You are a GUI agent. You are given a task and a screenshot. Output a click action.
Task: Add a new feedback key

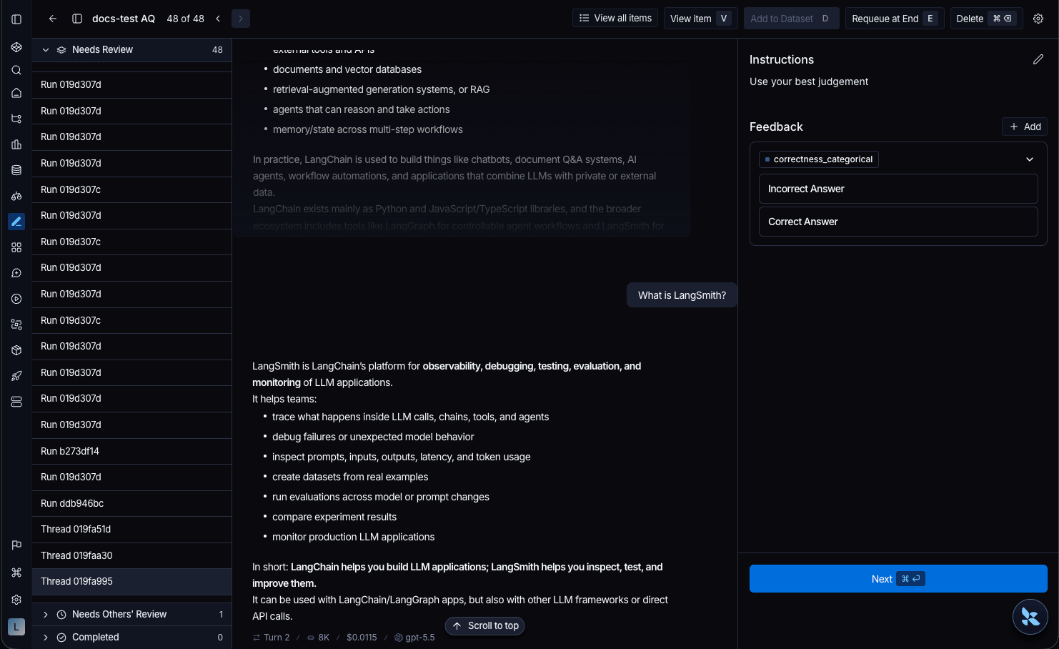pyautogui.click(x=1025, y=127)
